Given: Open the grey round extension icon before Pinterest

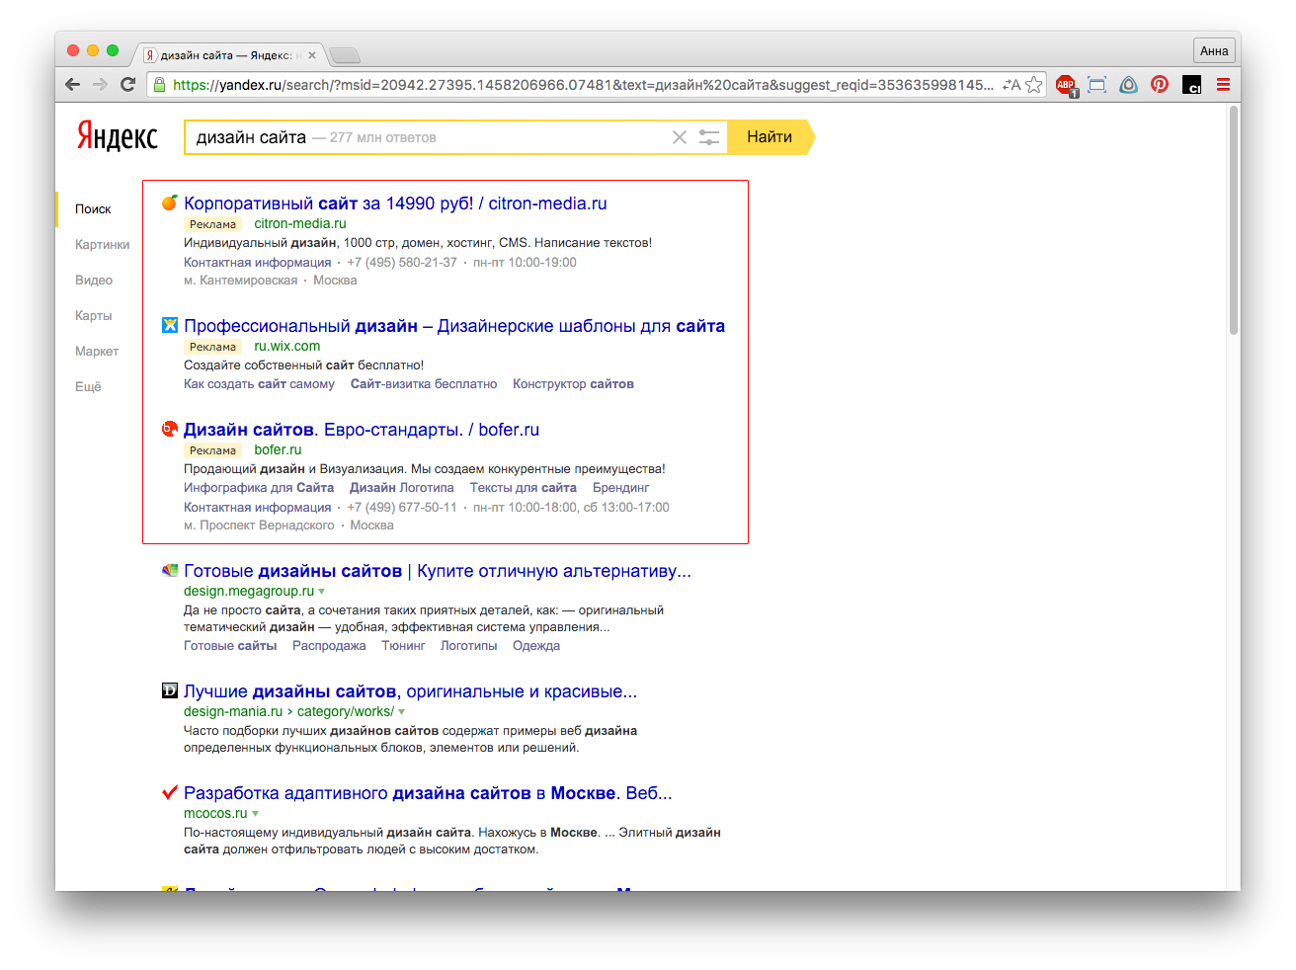Looking at the screenshot, I should (x=1128, y=85).
